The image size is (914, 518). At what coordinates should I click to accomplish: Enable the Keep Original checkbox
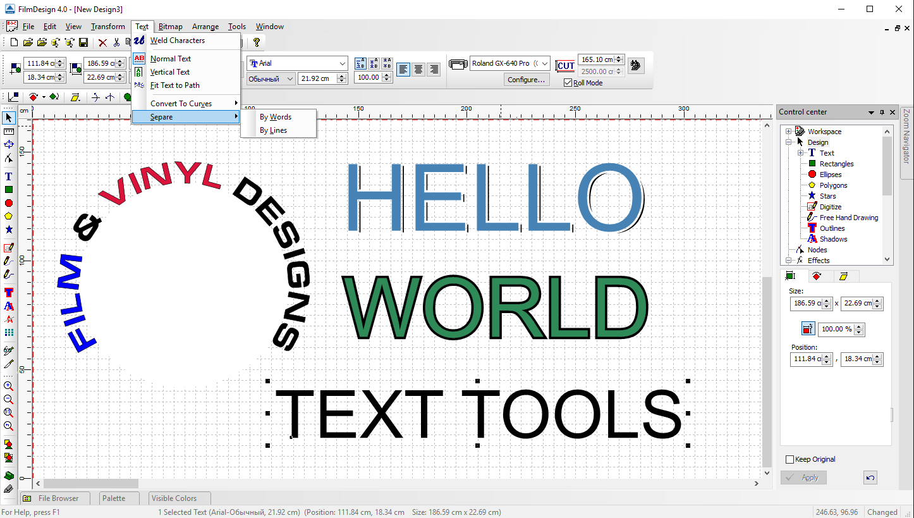coord(789,459)
